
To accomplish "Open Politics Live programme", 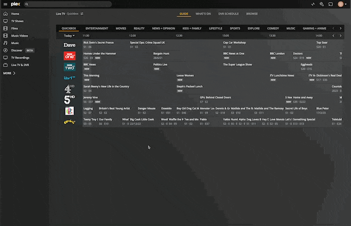I will 187,67.
